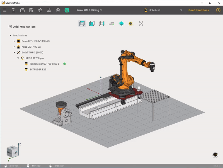The height and width of the screenshot is (168, 223).
Task: Open the Robot cell dropdown
Action: [x=181, y=10]
